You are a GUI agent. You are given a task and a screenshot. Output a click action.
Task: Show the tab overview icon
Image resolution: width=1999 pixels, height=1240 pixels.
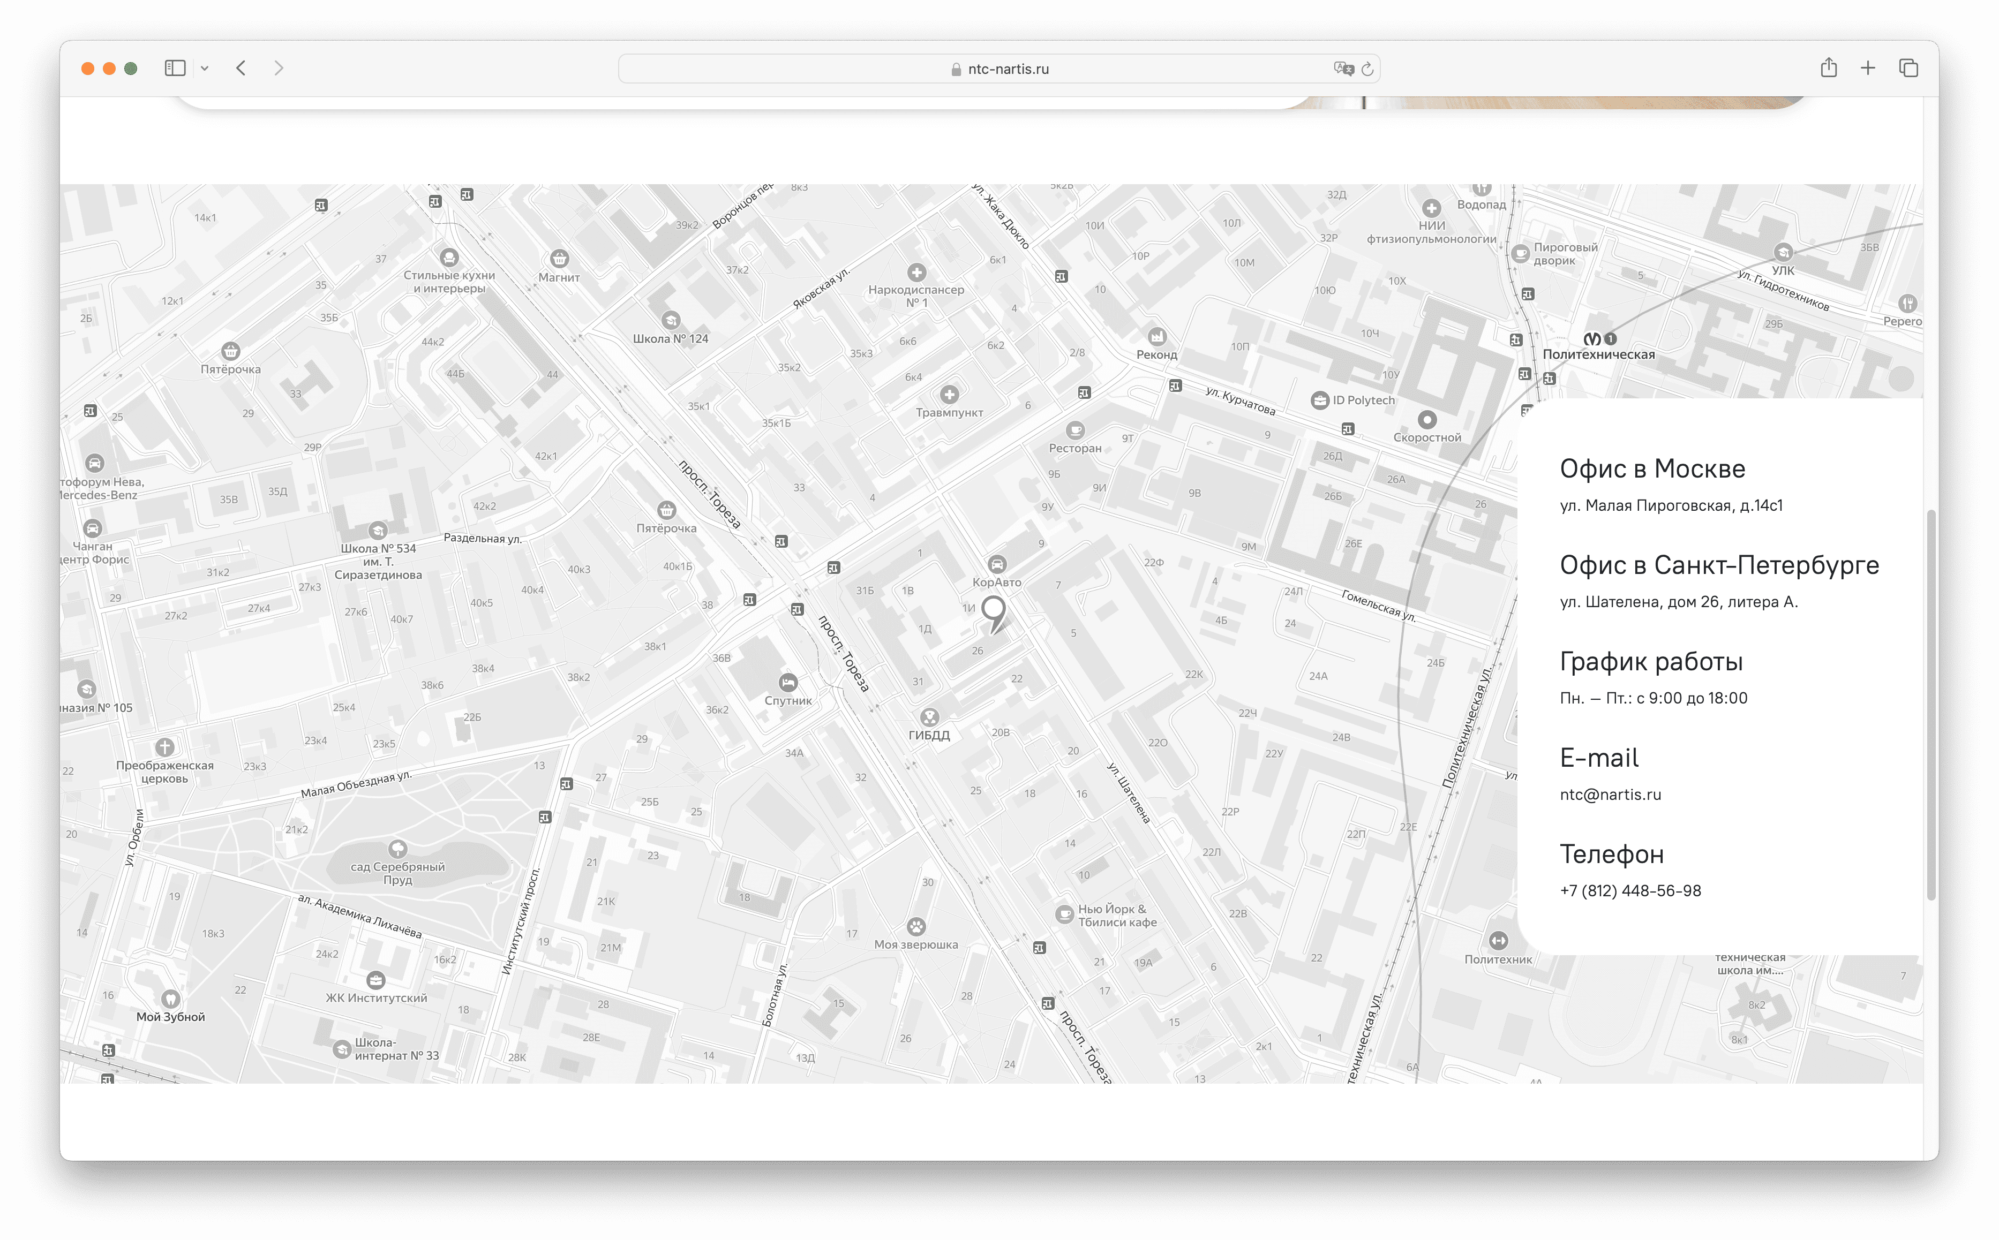[1909, 68]
